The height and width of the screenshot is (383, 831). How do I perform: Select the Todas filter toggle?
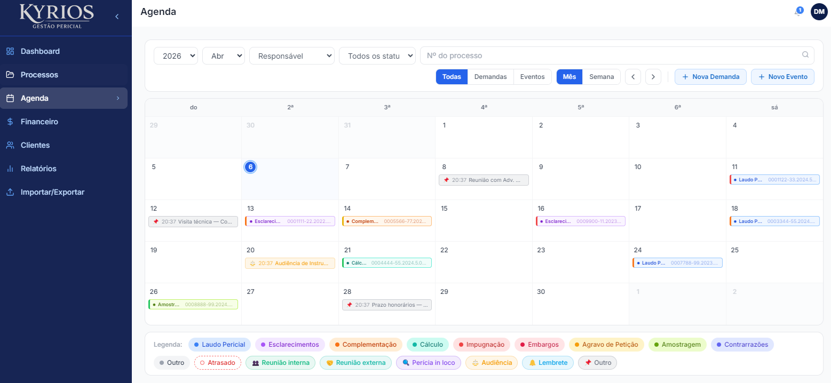(452, 77)
